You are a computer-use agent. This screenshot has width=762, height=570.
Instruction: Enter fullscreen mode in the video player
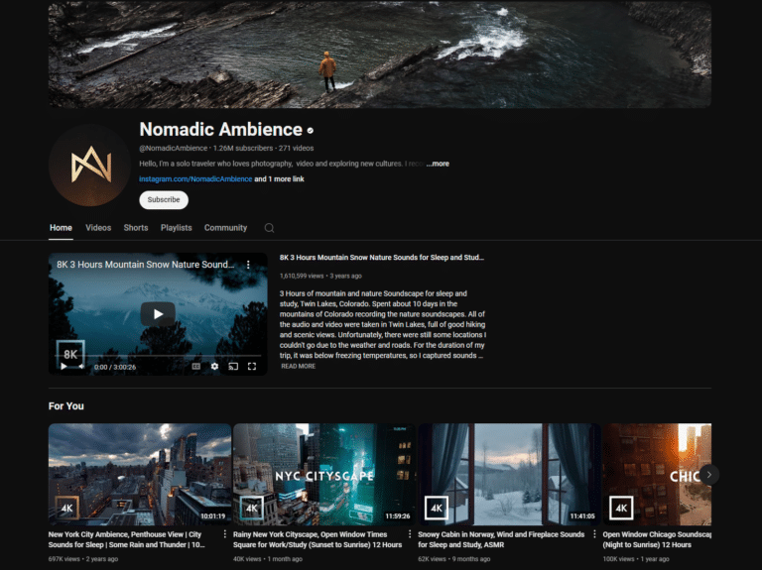(x=252, y=366)
